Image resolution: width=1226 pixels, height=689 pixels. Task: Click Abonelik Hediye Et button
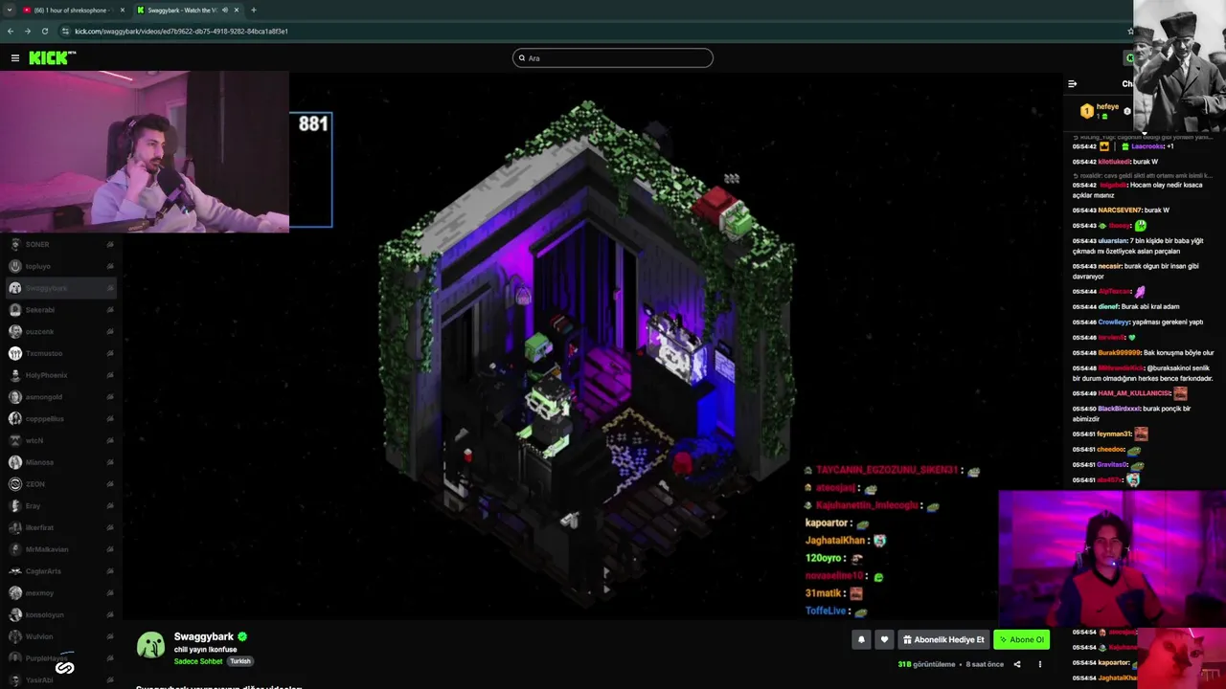coord(943,639)
